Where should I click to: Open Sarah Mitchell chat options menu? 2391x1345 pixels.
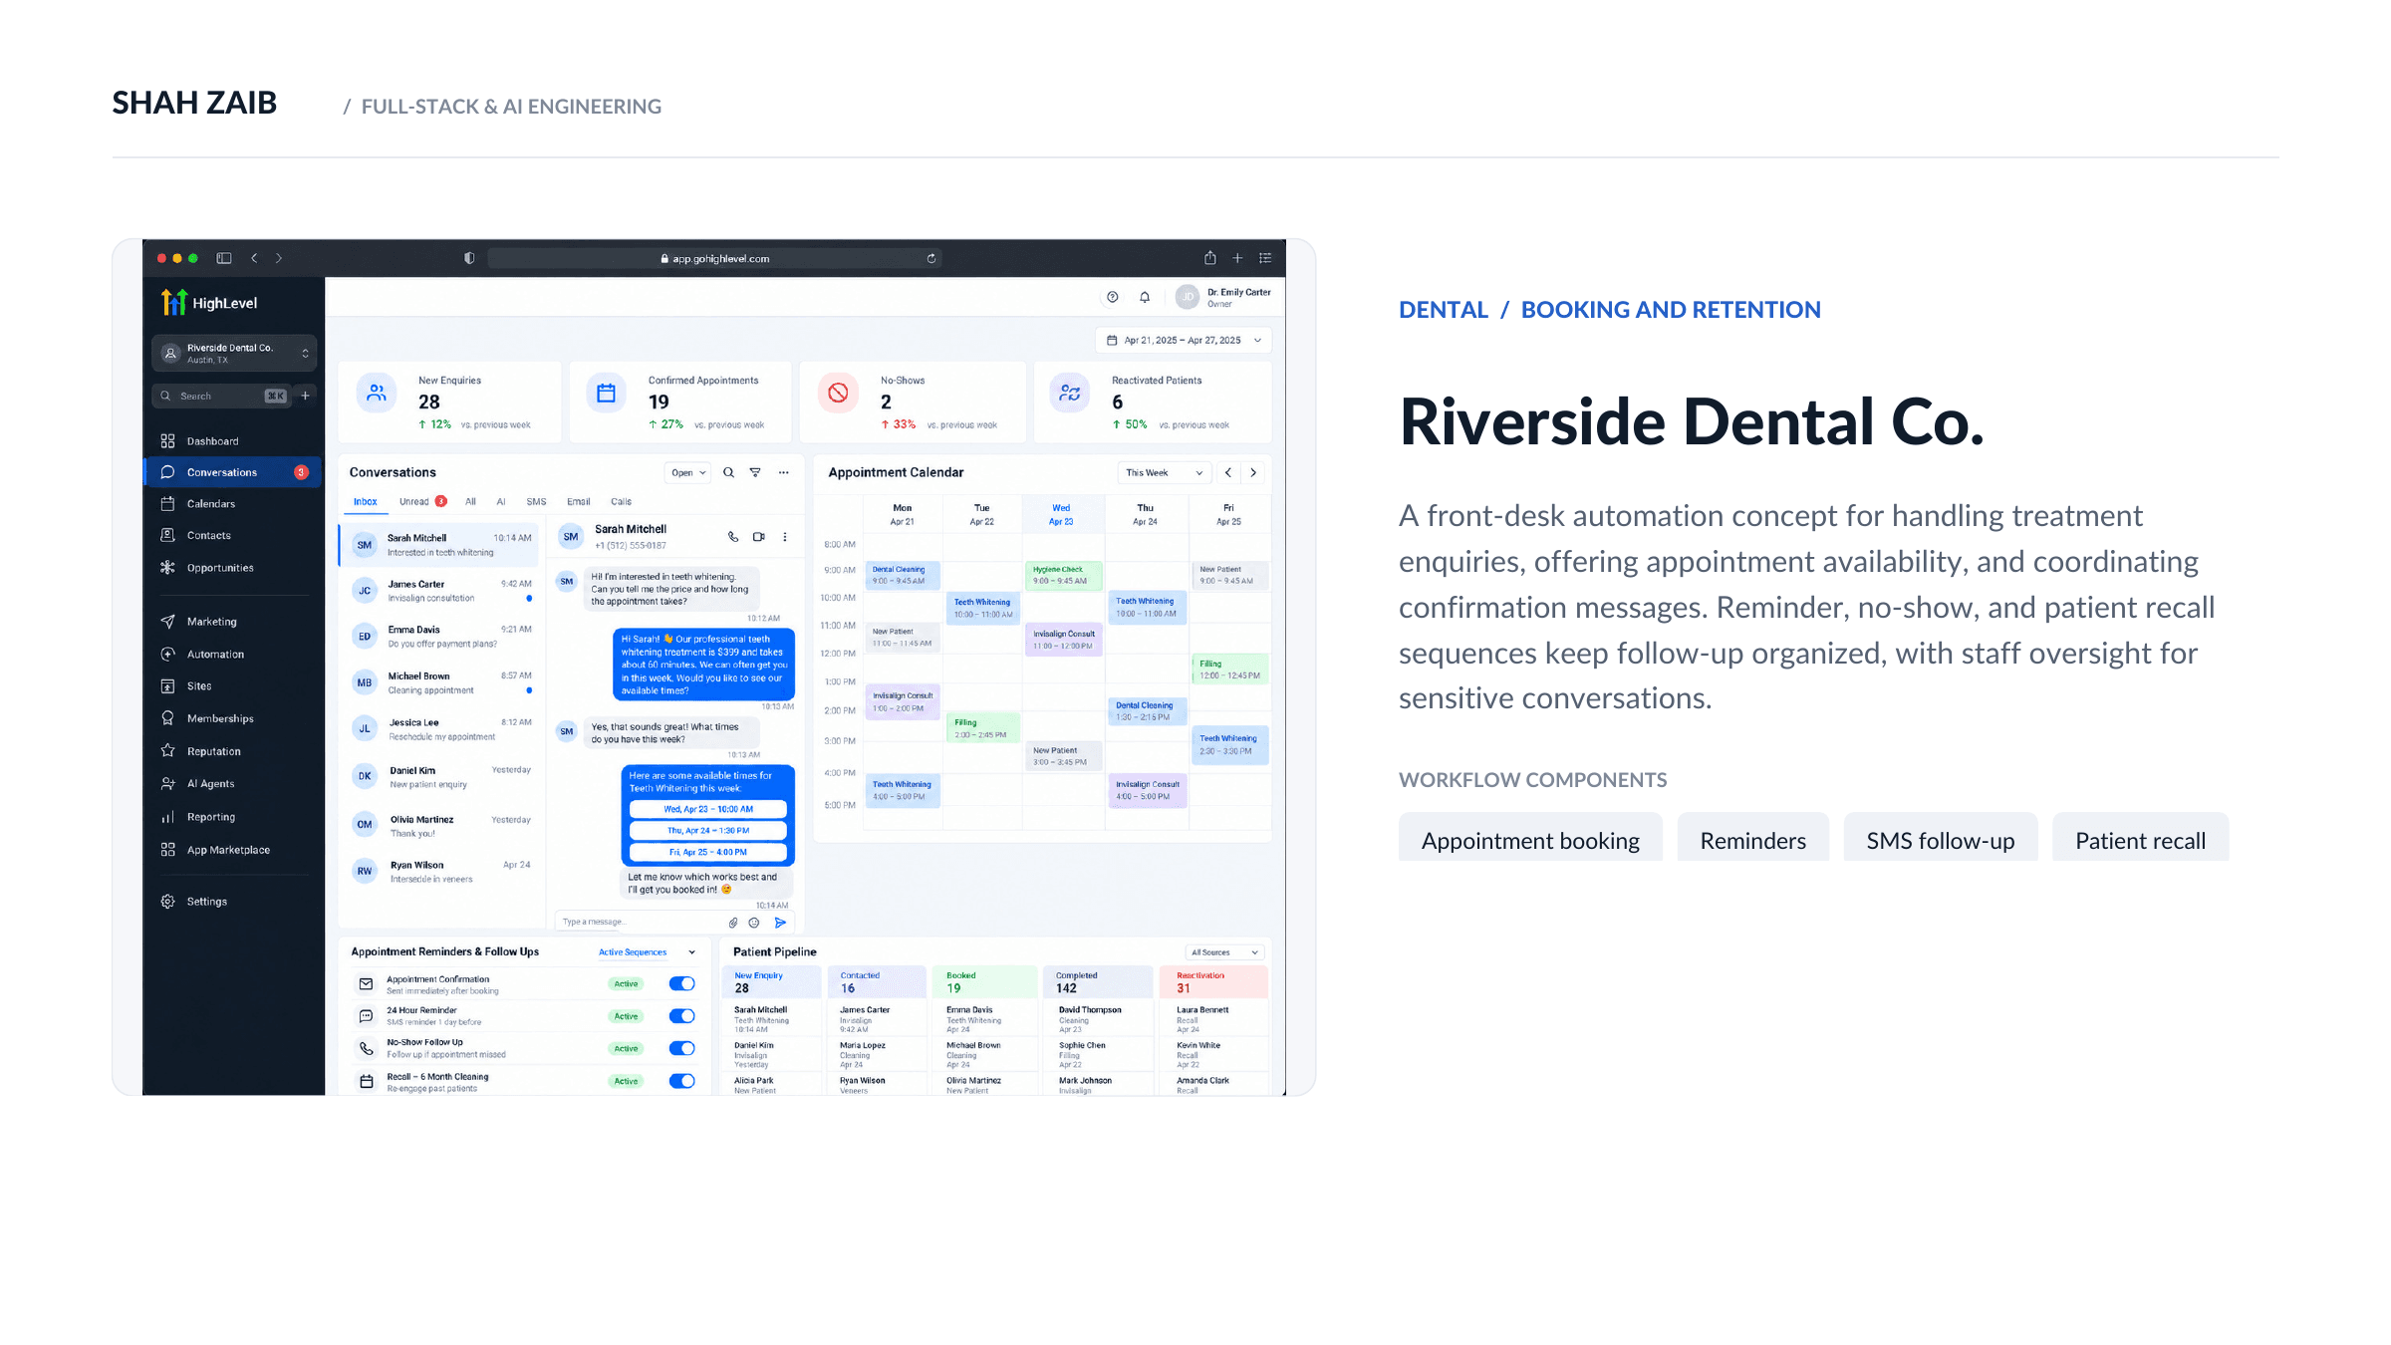tap(785, 537)
